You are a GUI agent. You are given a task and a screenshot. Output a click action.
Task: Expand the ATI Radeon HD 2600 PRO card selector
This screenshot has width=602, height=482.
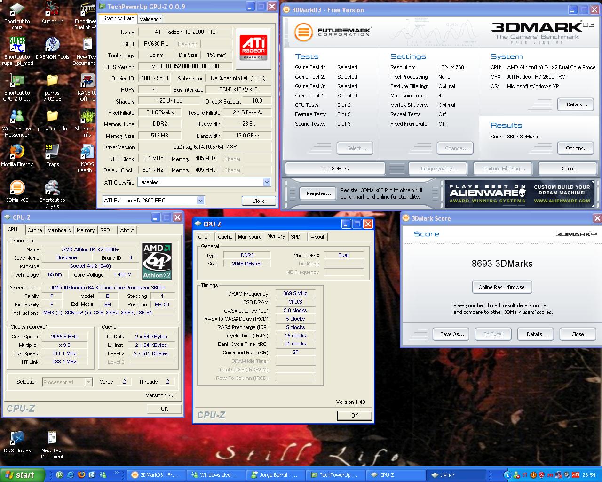tap(200, 201)
